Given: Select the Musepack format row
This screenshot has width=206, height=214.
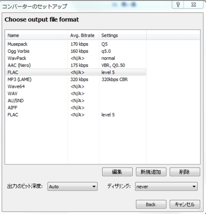Looking at the screenshot, I should point(76,44).
